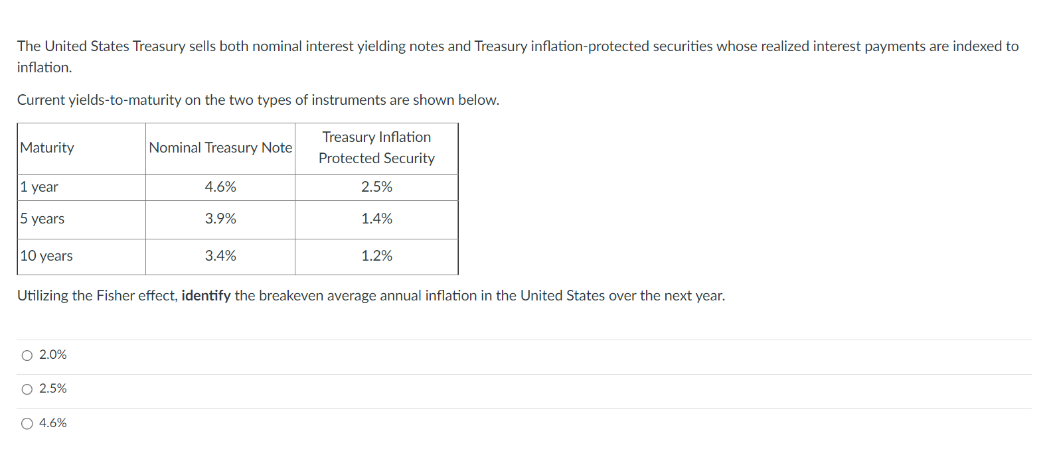
Task: Click the 1.2% TIPS yield cell
Action: (x=376, y=256)
